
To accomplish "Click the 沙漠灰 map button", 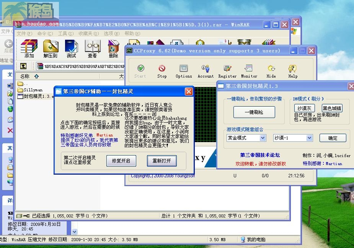I will (x=305, y=108).
